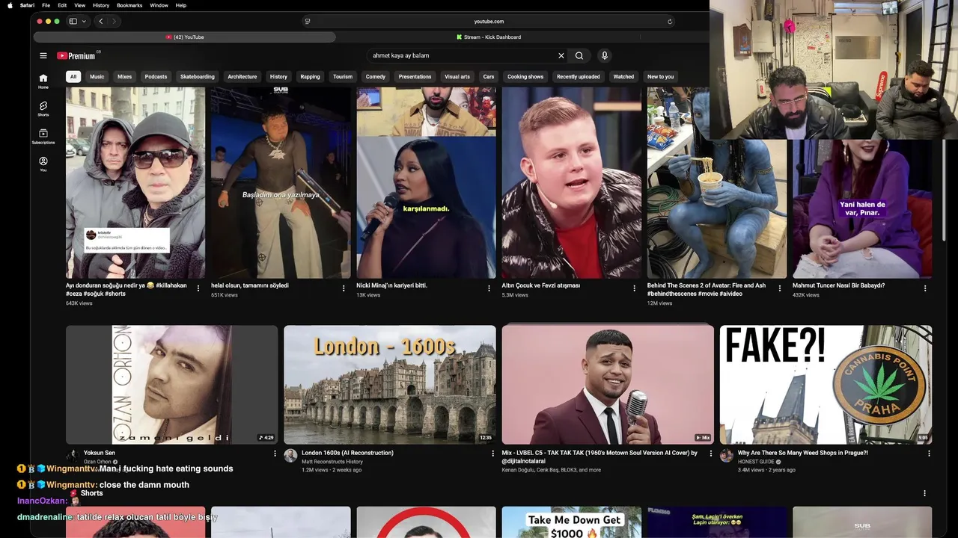Open the You page in the sidebar

43,164
